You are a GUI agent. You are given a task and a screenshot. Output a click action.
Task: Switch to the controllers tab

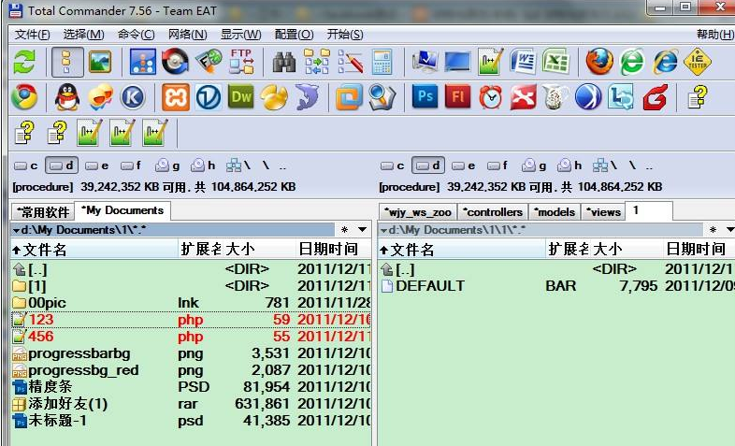point(493,211)
